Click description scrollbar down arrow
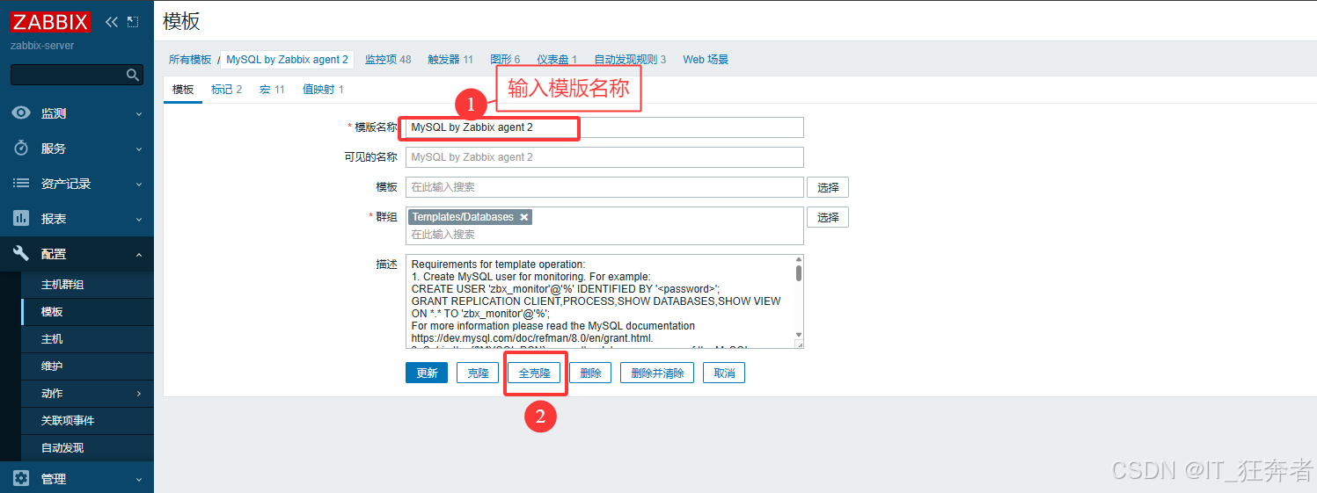Image resolution: width=1317 pixels, height=493 pixels. click(x=799, y=335)
